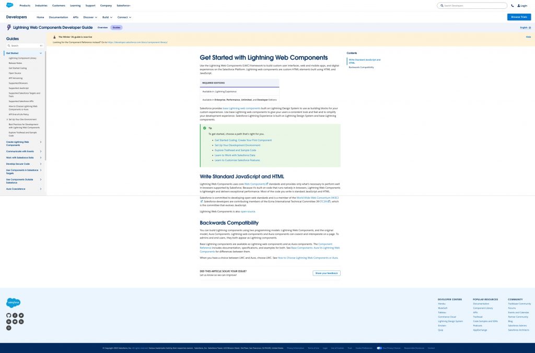Open the YouTube social icon

coord(15,322)
